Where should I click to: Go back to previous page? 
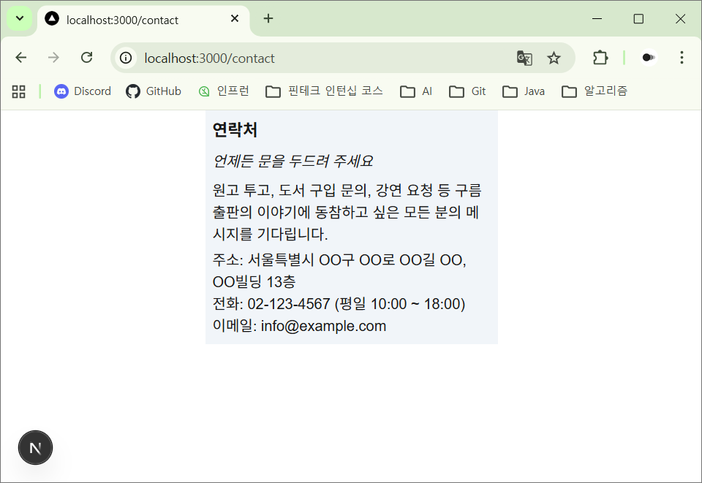pos(21,58)
